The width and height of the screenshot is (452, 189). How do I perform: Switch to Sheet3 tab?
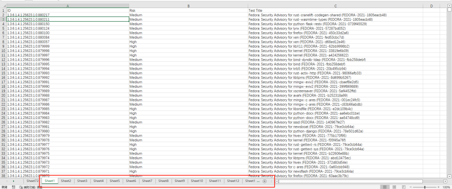pyautogui.click(x=82, y=181)
